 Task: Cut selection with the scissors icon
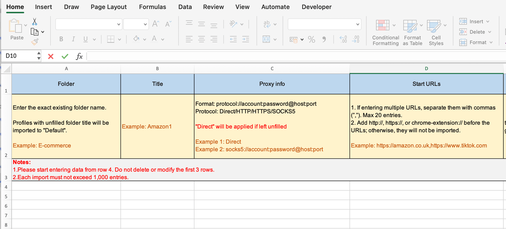[35, 22]
